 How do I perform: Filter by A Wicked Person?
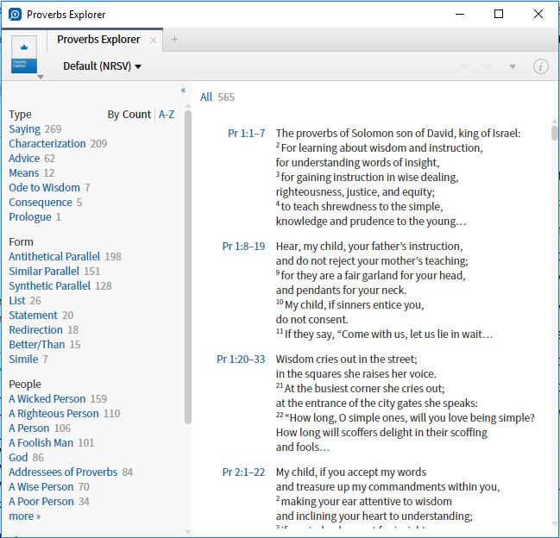pyautogui.click(x=47, y=399)
